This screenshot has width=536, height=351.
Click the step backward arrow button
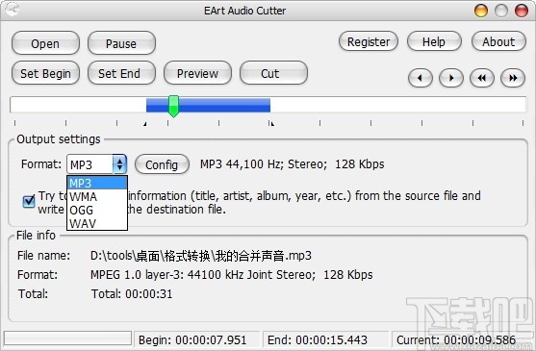[421, 78]
